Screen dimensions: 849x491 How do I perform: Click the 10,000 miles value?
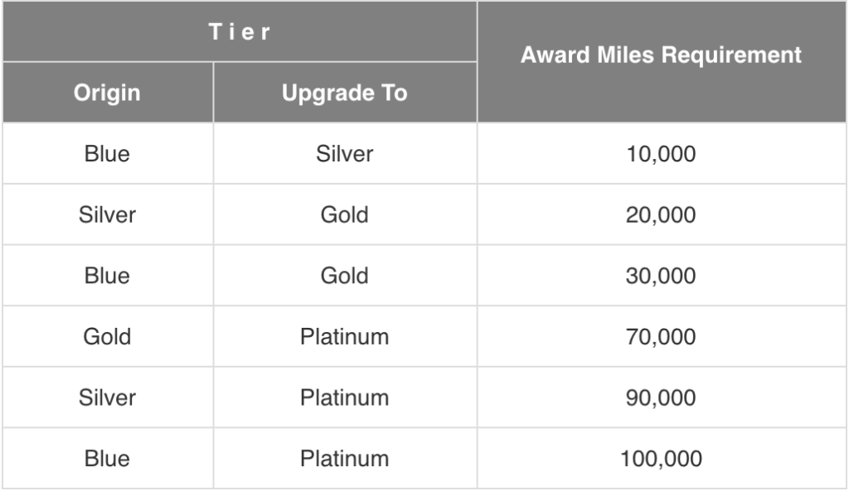pyautogui.click(x=661, y=153)
